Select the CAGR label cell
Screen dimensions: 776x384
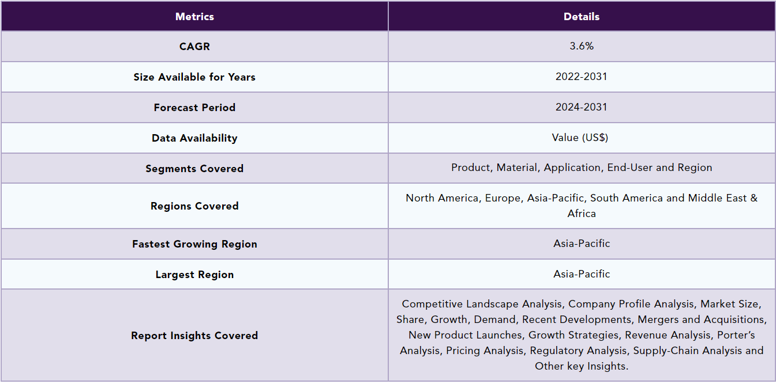(x=194, y=47)
